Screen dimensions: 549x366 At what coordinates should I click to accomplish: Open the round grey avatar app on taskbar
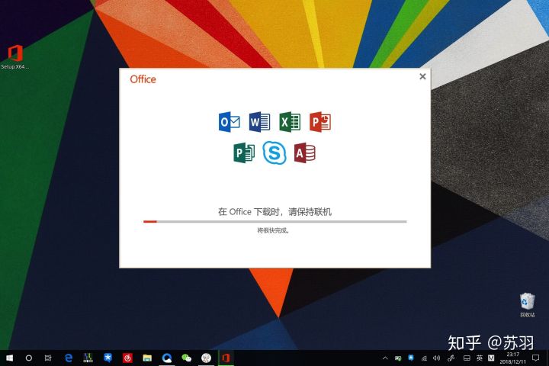click(206, 358)
